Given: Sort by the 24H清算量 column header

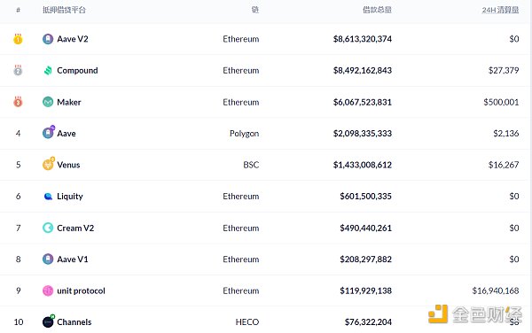Looking at the screenshot, I should (500, 10).
